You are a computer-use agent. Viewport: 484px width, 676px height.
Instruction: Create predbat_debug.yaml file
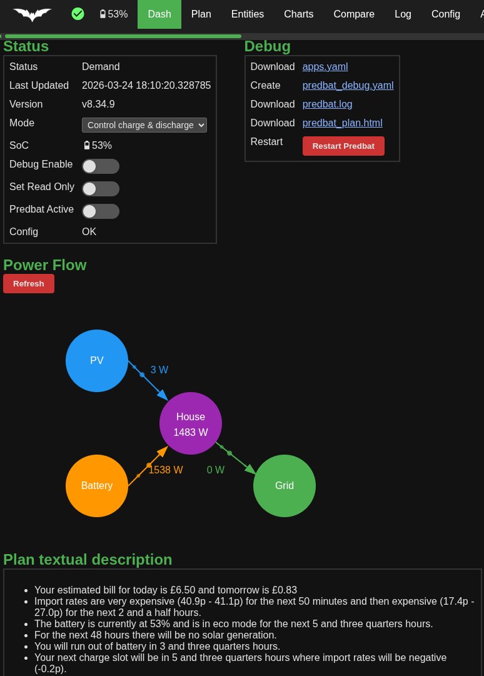tap(348, 86)
